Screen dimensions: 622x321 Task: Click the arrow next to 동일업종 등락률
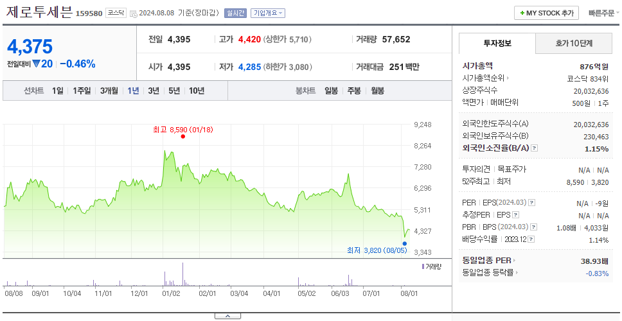(517, 273)
